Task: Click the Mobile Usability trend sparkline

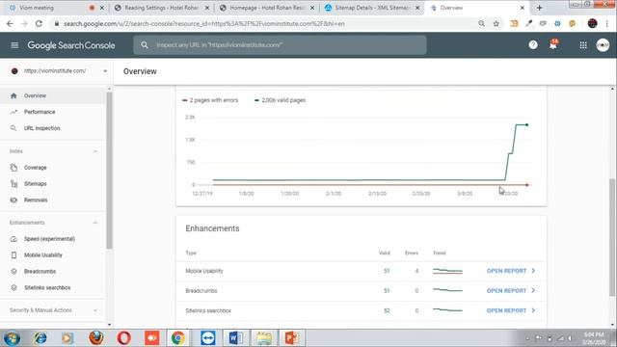Action: (x=447, y=271)
